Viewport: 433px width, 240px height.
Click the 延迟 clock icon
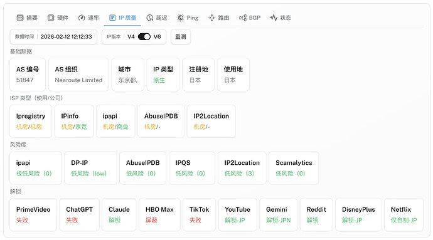[x=150, y=18]
